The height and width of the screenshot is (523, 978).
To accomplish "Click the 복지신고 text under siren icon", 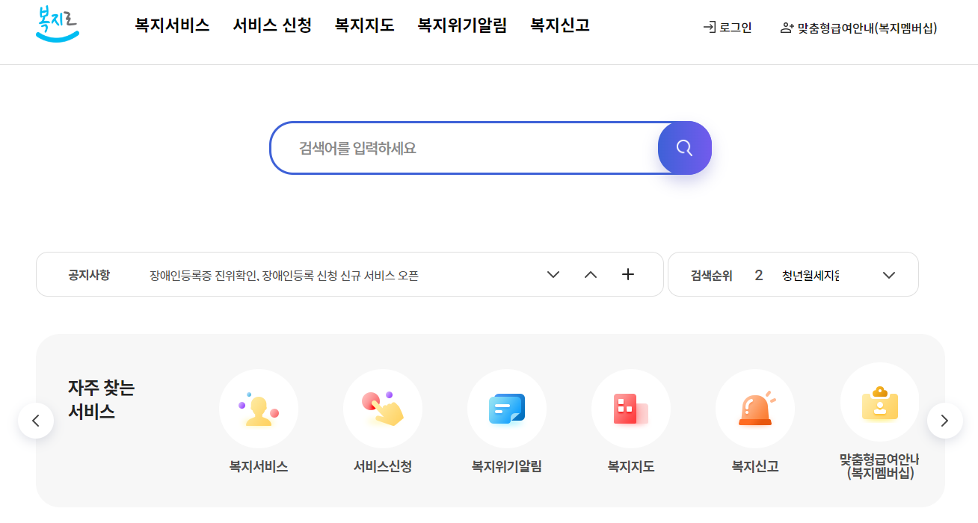I will 755,467.
